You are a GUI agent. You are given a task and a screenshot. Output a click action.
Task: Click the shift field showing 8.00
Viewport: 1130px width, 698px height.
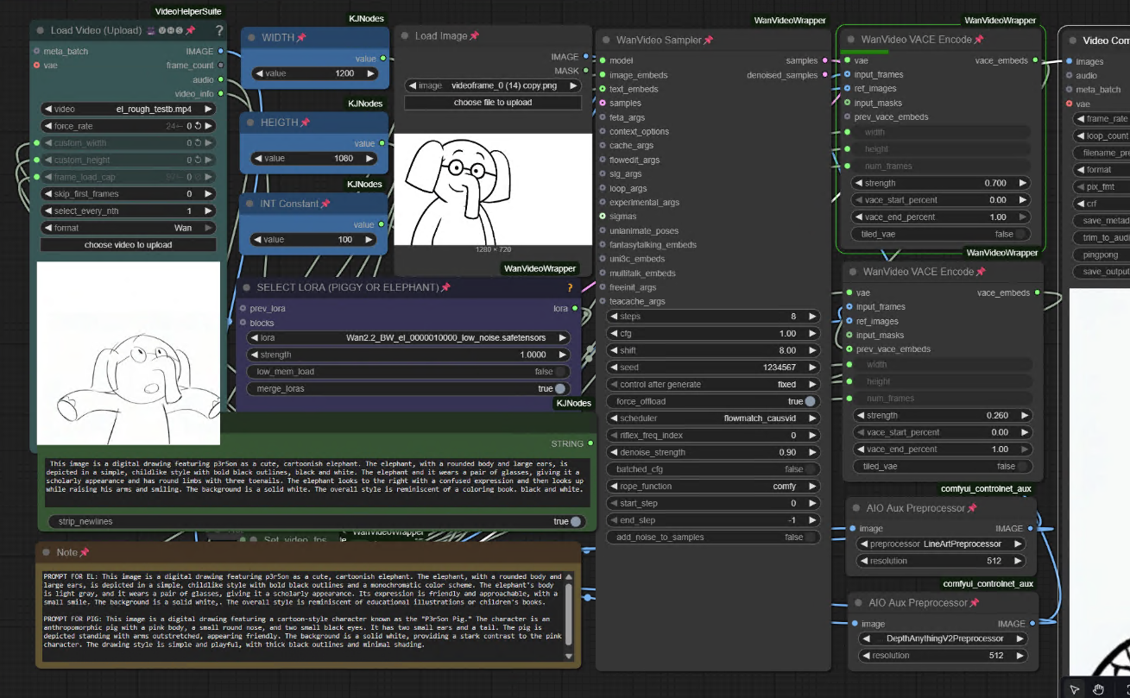(x=713, y=350)
